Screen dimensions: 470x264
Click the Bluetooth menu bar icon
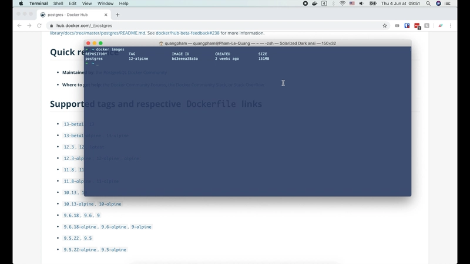tap(333, 4)
